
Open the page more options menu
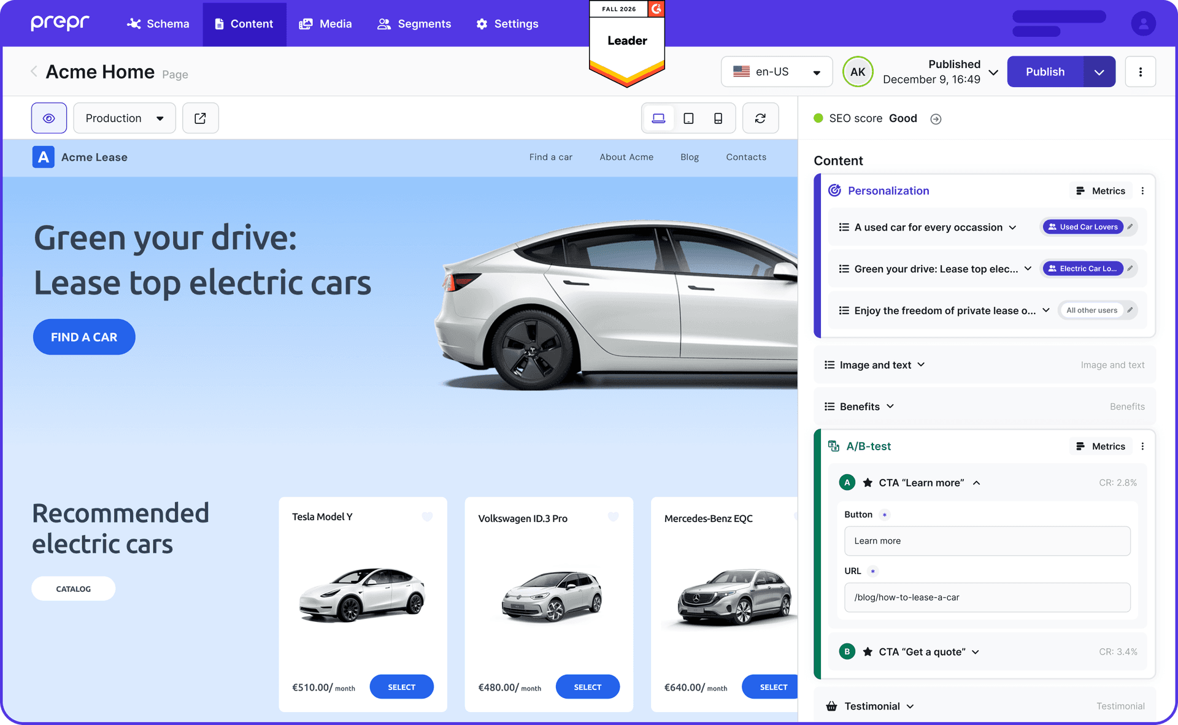pyautogui.click(x=1140, y=72)
